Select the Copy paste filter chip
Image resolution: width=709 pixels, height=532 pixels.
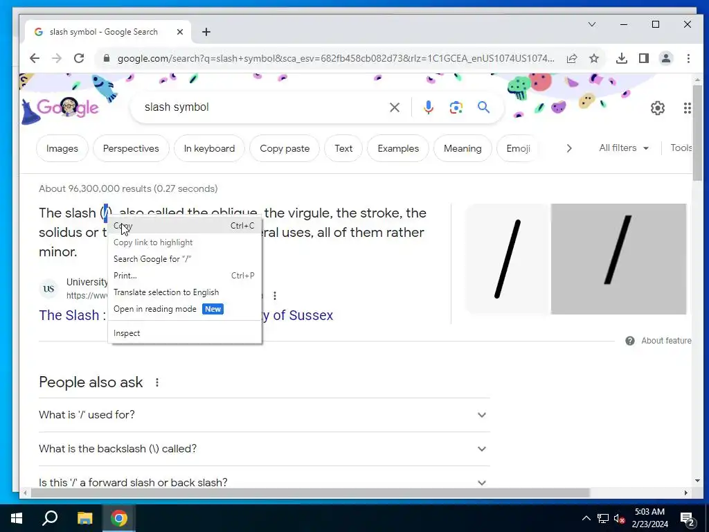coord(285,148)
